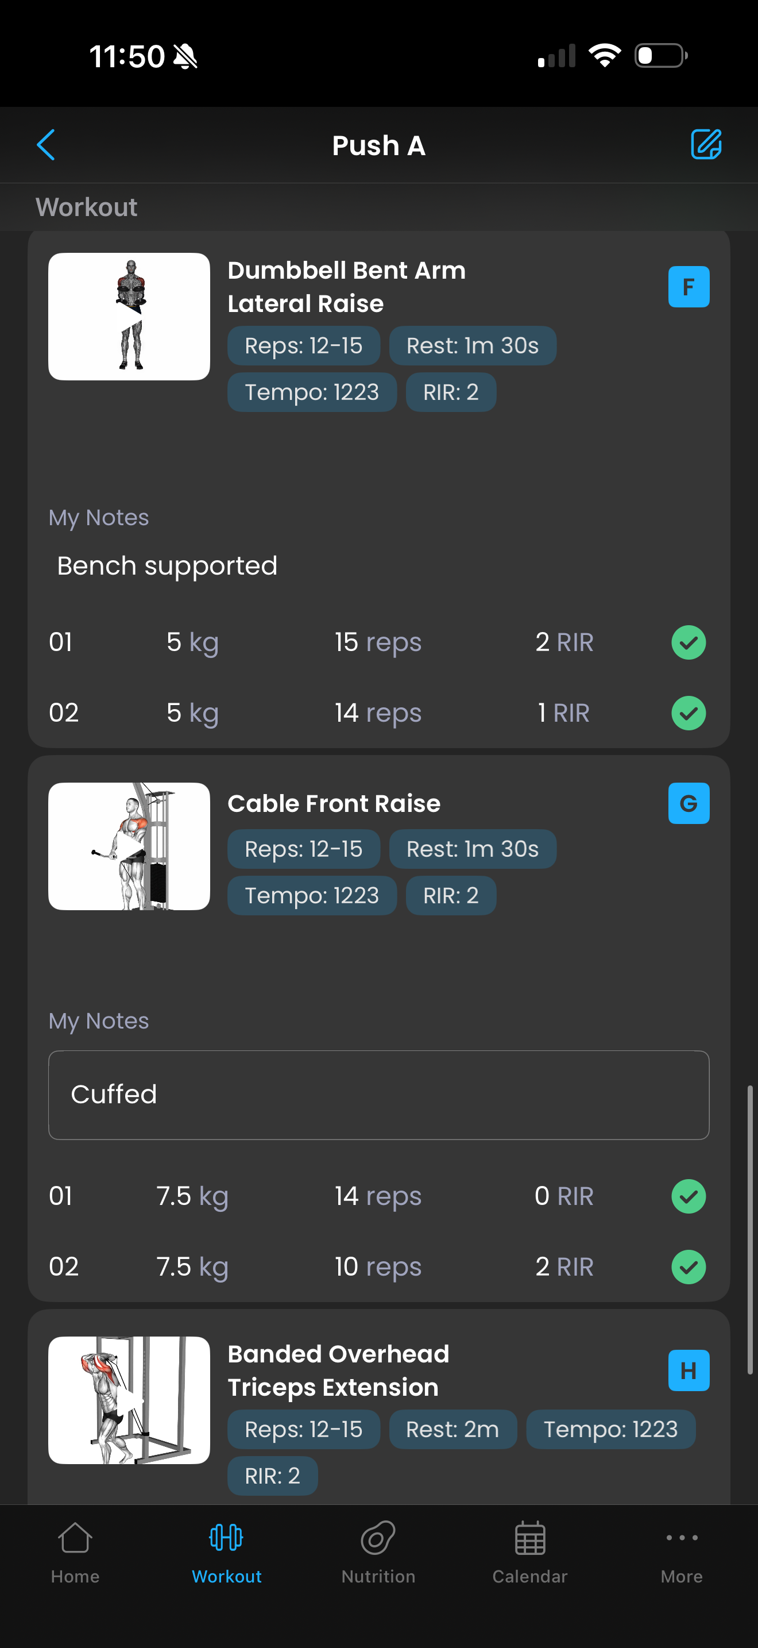The image size is (758, 1648).
Task: Tap the back chevron arrow
Action: tap(46, 145)
